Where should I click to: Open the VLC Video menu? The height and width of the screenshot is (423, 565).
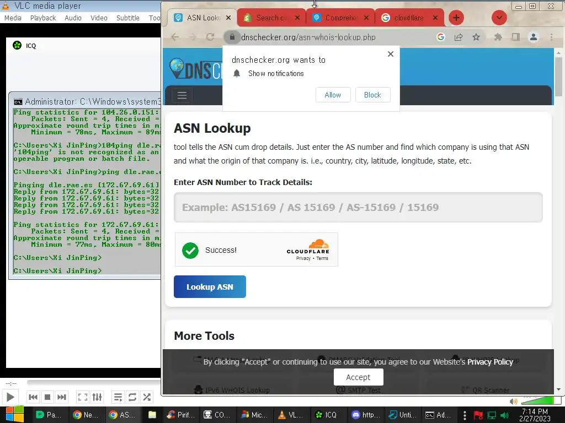coord(99,18)
